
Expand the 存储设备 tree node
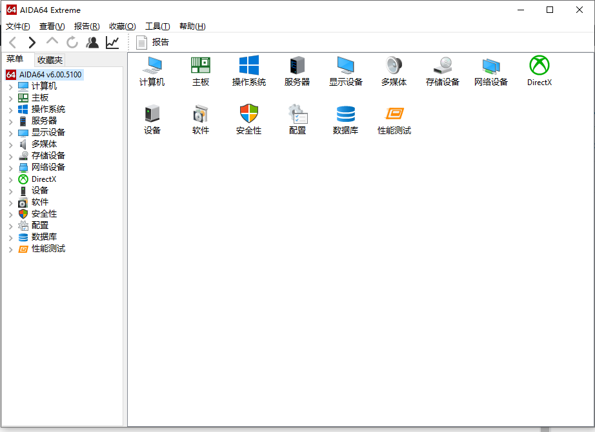10,156
